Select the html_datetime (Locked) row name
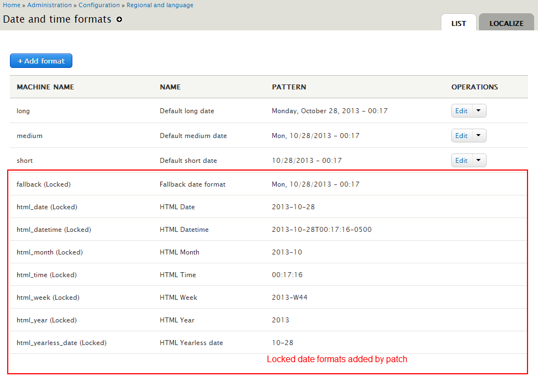The width and height of the screenshot is (538, 387). coord(54,230)
